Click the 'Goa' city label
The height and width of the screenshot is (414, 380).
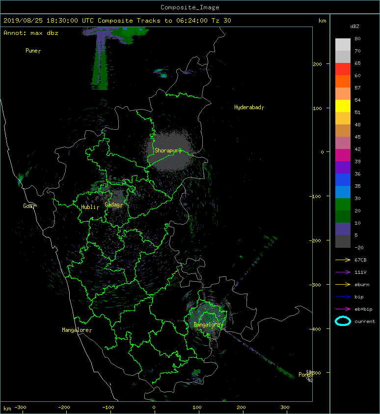(28, 206)
